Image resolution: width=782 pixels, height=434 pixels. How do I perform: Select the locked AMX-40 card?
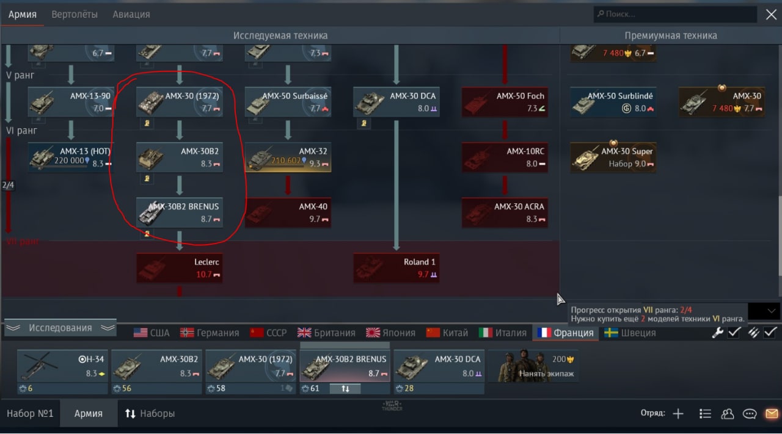tap(288, 212)
